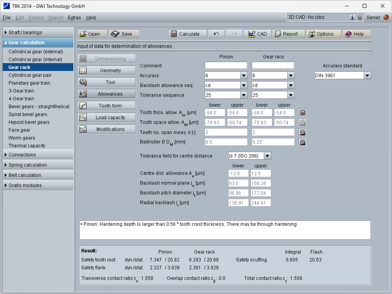This screenshot has width=392, height=294.
Task: Click the calculator icon beside tooth thickness allowance
Action: (302, 113)
